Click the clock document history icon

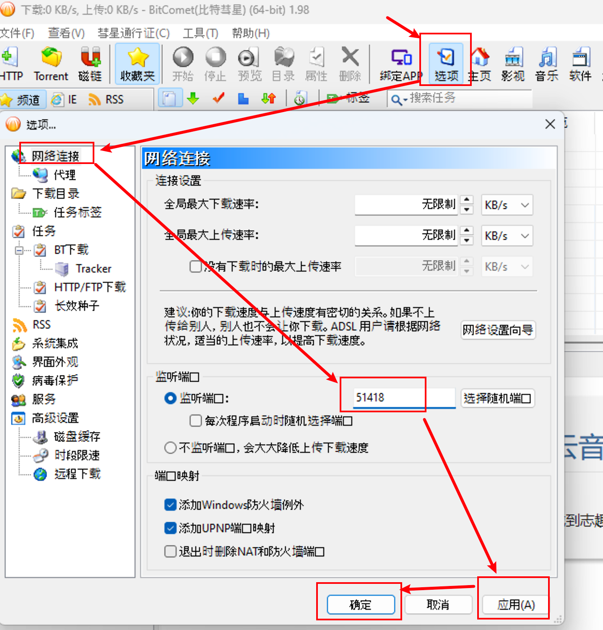pos(299,99)
